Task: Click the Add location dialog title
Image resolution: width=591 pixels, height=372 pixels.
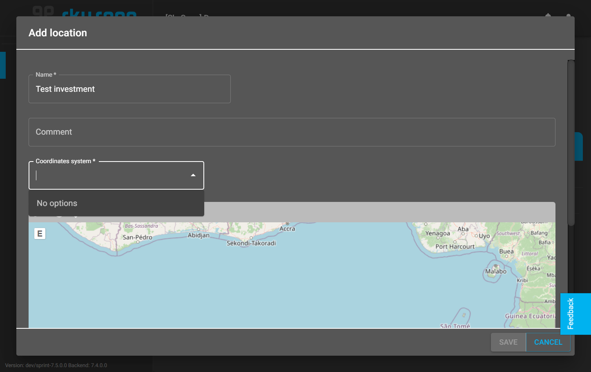Action: coord(58,33)
